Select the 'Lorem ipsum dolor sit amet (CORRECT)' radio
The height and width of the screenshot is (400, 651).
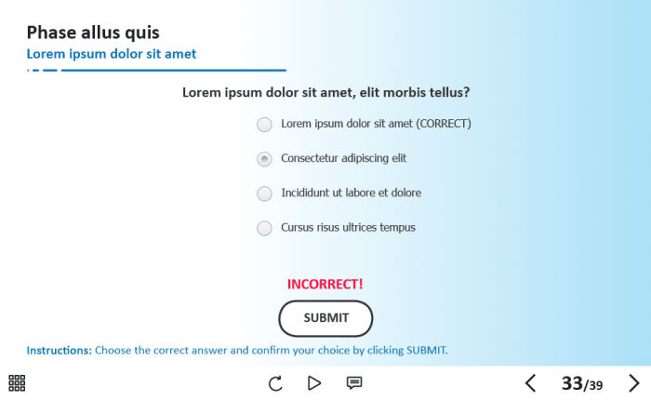tap(264, 124)
